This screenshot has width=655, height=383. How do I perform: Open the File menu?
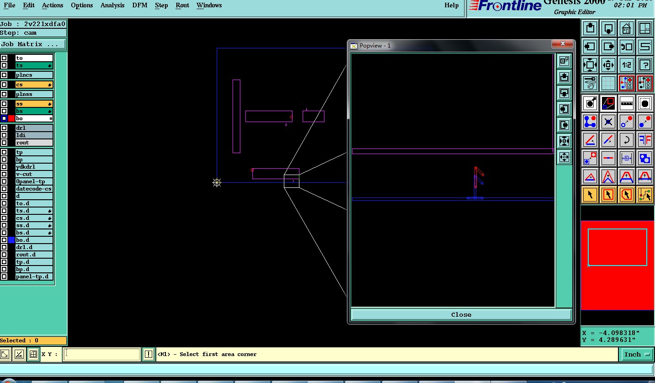(x=9, y=5)
